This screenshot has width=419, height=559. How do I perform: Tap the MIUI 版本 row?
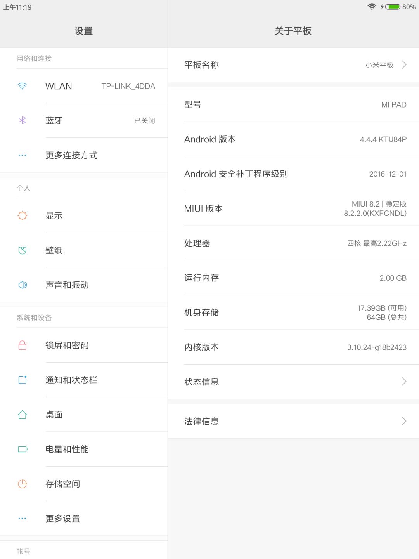click(293, 208)
